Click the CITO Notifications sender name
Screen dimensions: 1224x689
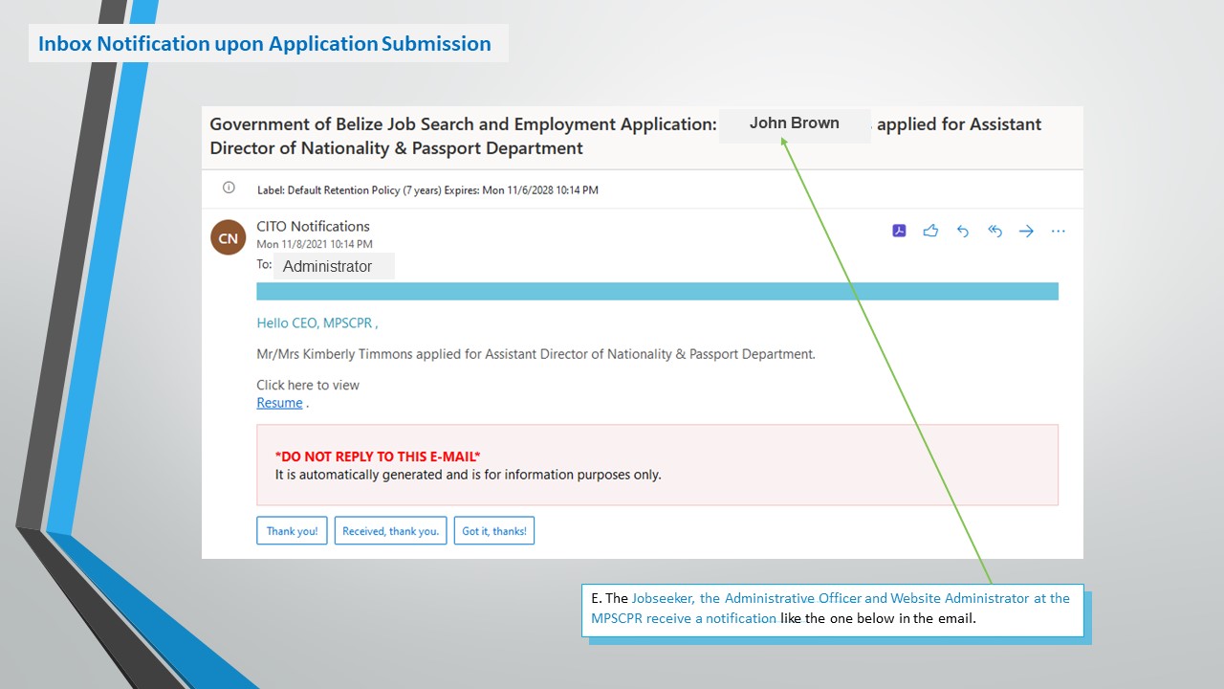coord(313,227)
